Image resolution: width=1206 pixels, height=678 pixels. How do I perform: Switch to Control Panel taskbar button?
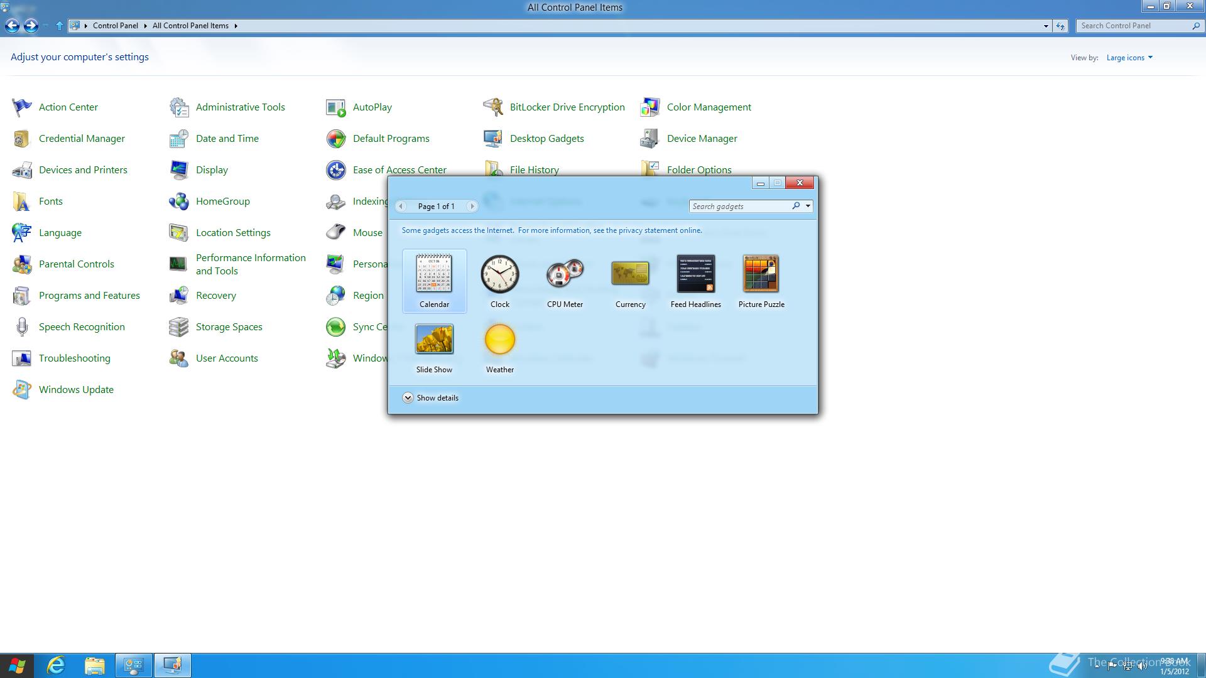[134, 665]
